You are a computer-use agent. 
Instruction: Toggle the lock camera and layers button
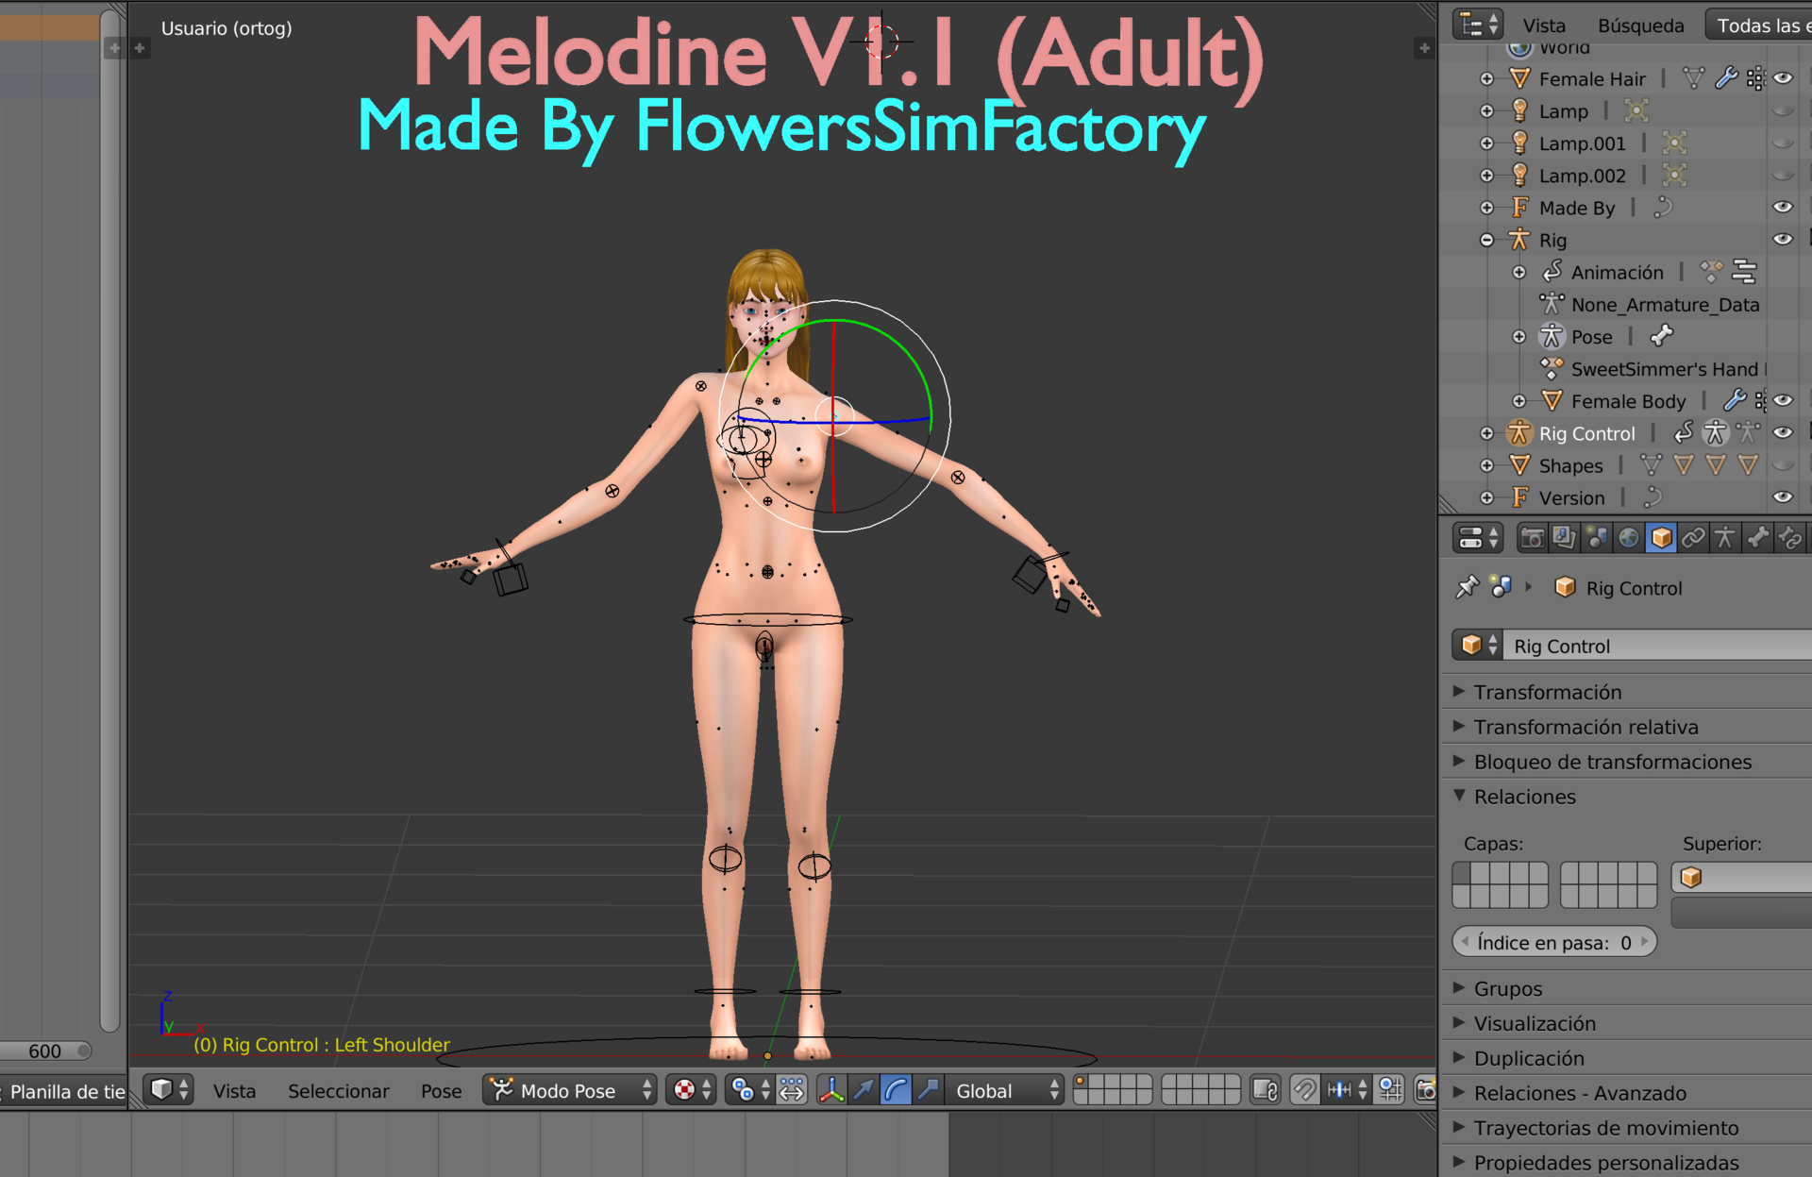click(1265, 1091)
